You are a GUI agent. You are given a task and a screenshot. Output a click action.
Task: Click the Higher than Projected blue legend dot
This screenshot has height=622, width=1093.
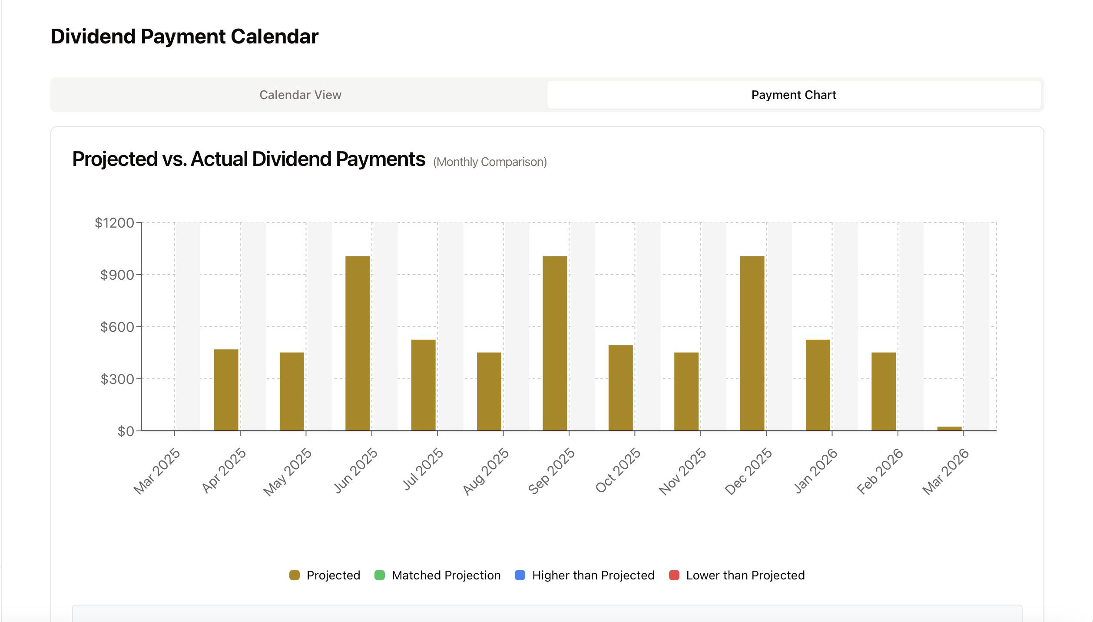[519, 575]
